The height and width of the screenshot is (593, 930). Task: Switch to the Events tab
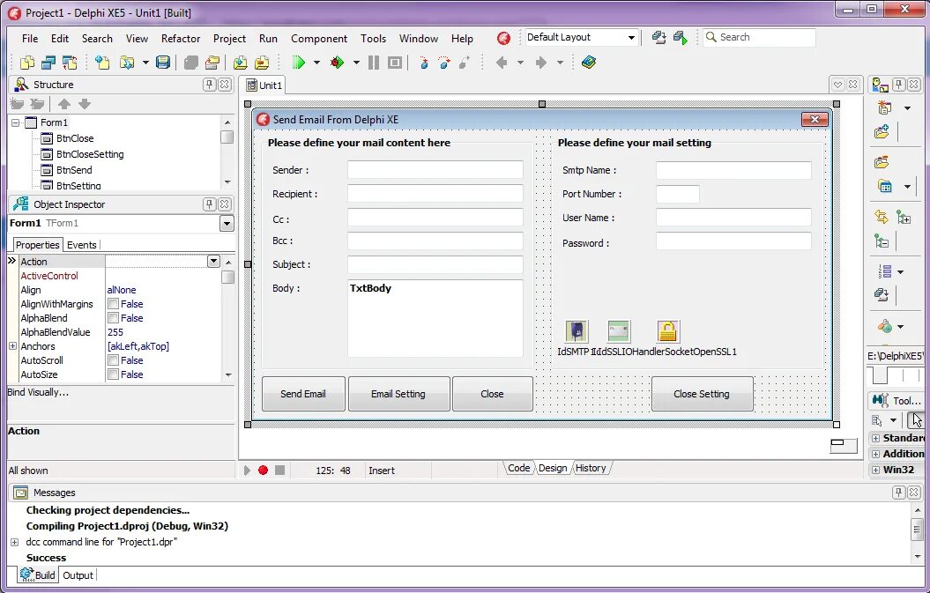[x=81, y=245]
